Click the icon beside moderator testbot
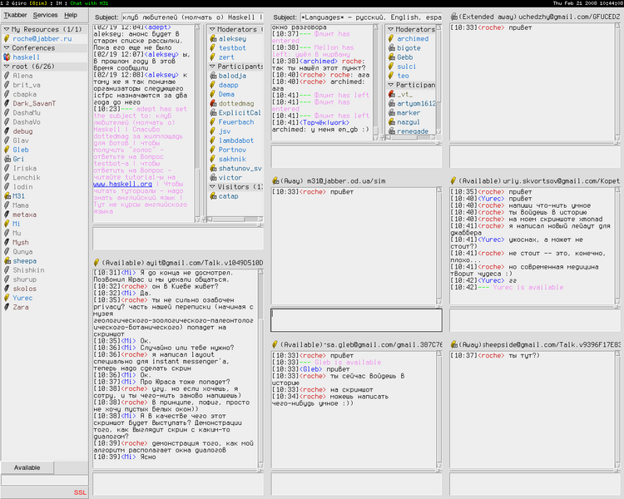624x499 pixels. click(x=213, y=47)
